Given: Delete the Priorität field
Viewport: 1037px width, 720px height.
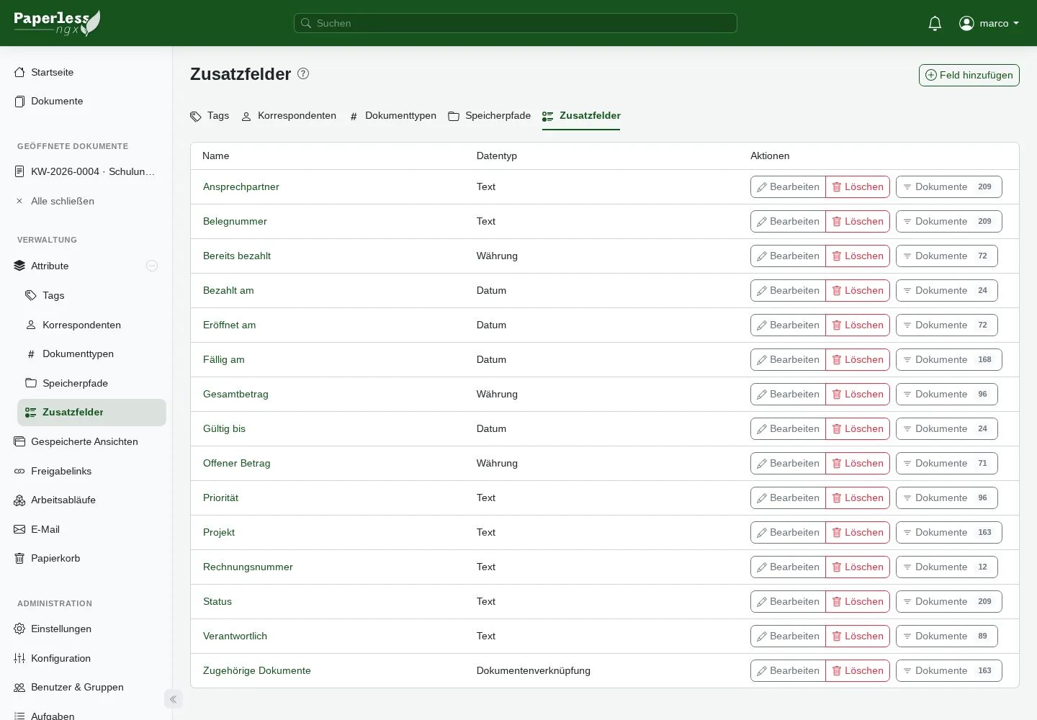Looking at the screenshot, I should tap(858, 498).
